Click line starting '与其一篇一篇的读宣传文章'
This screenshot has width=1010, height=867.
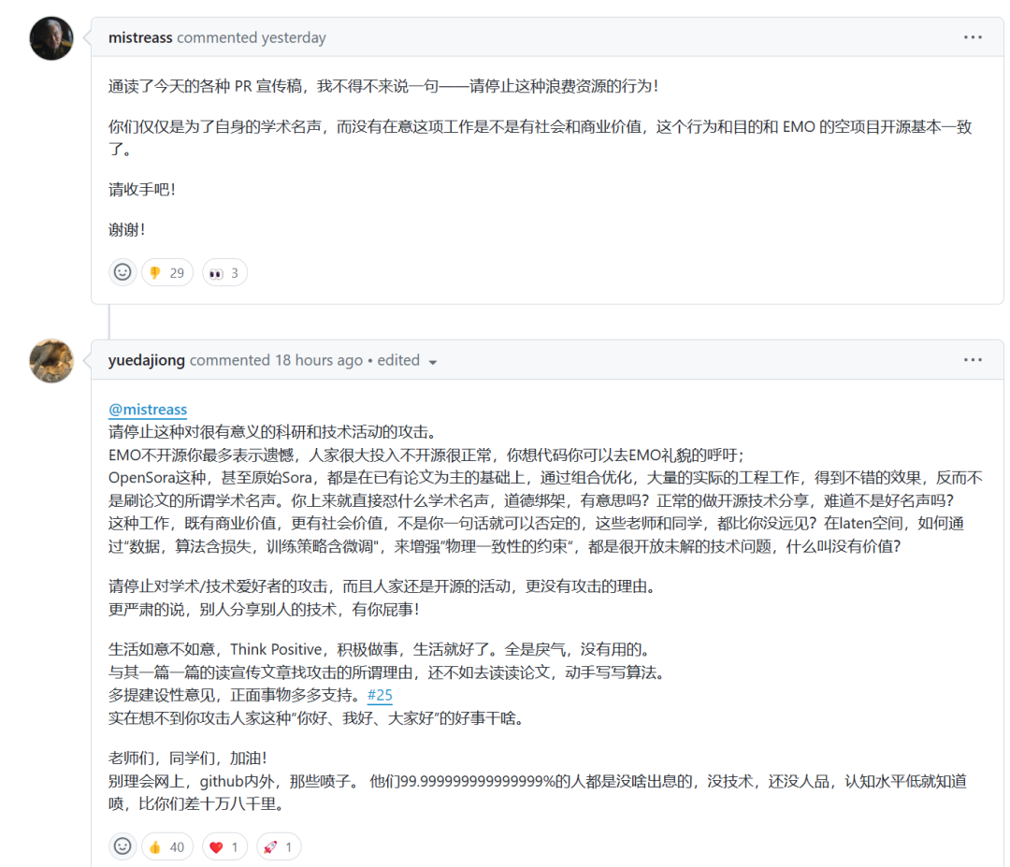click(386, 672)
